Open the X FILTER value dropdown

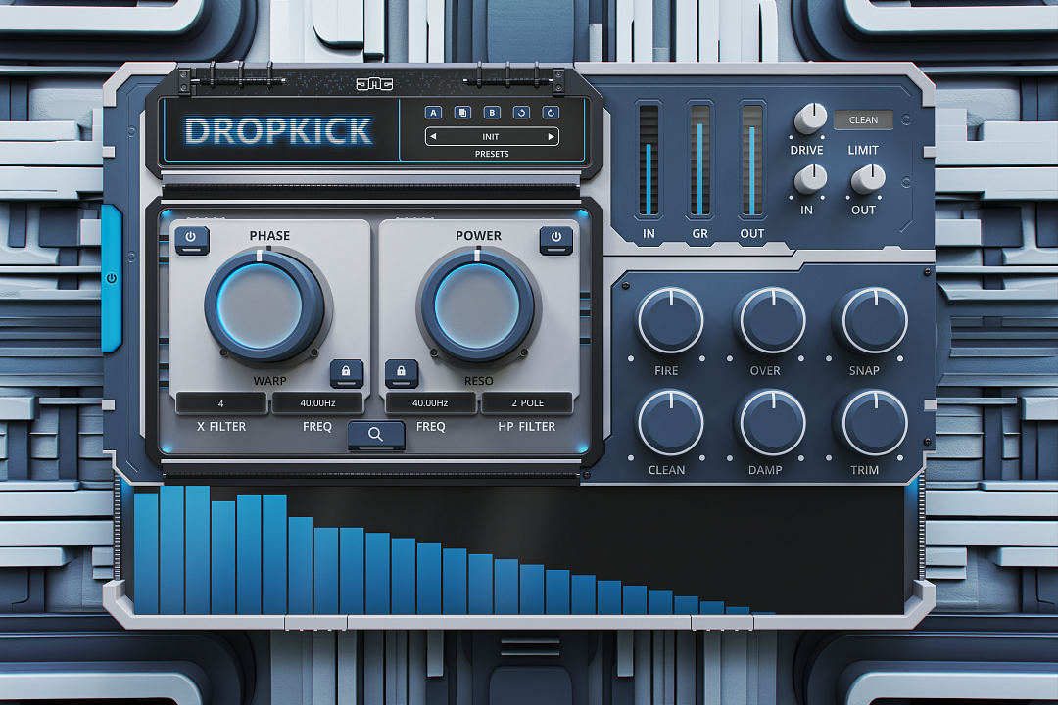(x=221, y=403)
